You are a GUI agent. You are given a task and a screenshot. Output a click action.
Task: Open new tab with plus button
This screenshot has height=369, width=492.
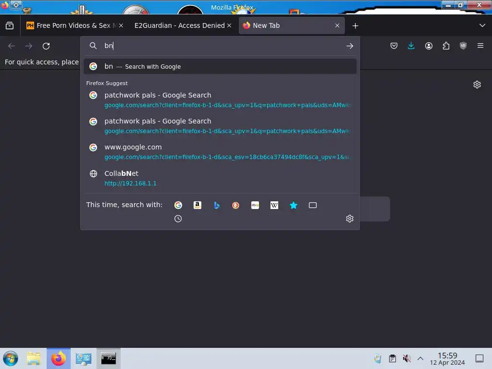pos(355,26)
